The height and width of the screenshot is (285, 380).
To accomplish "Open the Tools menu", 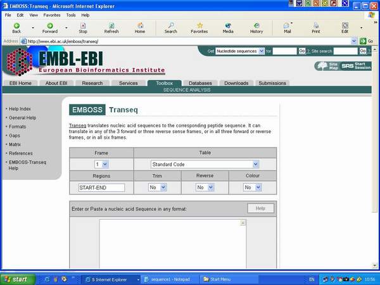I will 71,15.
